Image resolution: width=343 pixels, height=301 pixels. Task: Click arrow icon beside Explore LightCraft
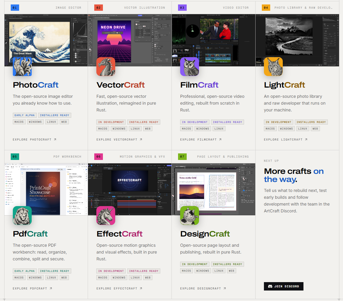click(306, 139)
